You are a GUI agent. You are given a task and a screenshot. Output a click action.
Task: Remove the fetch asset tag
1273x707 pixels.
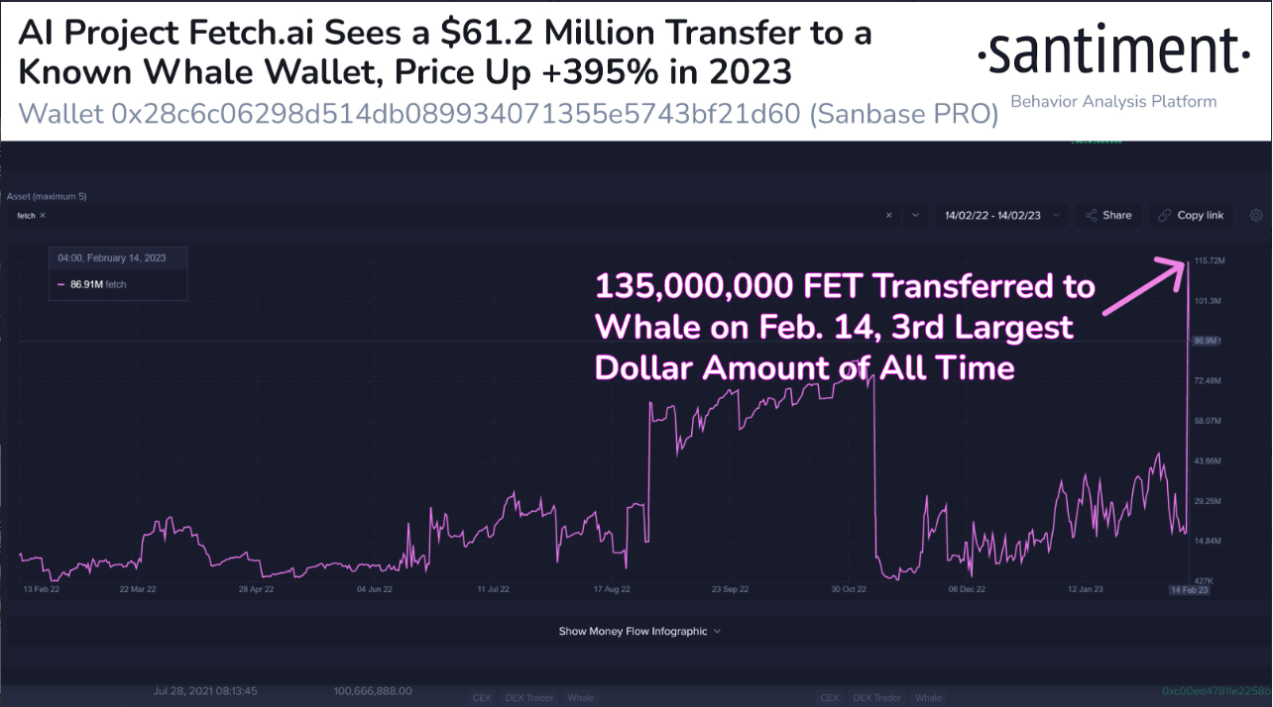tap(43, 215)
